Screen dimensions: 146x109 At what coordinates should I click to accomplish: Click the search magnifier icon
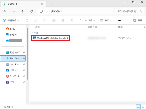pos(141,12)
